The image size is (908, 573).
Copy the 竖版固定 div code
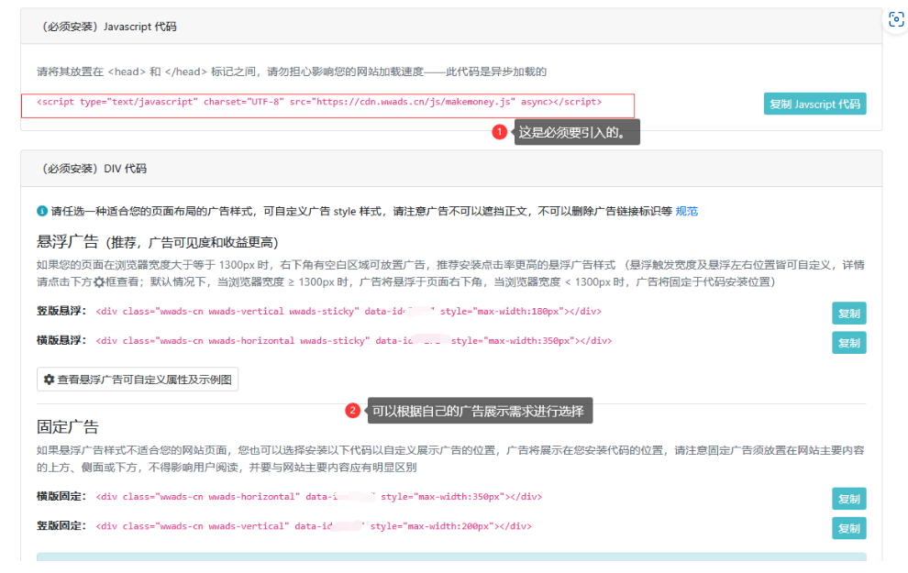click(849, 528)
